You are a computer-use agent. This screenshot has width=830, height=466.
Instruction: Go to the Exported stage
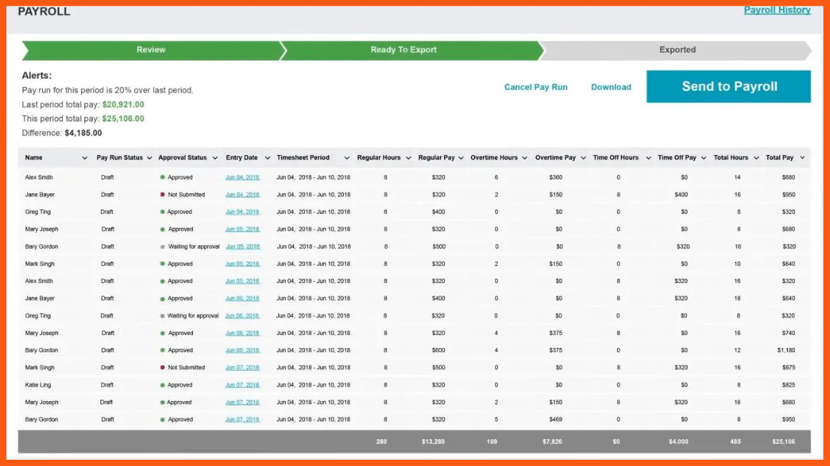(x=677, y=50)
